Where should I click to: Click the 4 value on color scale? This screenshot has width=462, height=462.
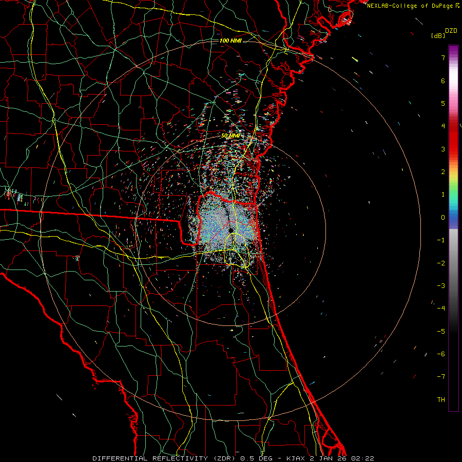point(443,126)
